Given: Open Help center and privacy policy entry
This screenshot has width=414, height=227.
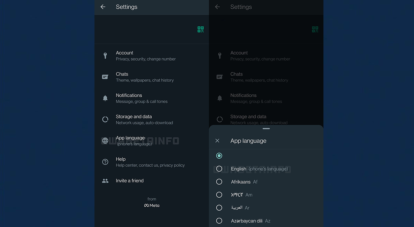Looking at the screenshot, I should [150, 162].
